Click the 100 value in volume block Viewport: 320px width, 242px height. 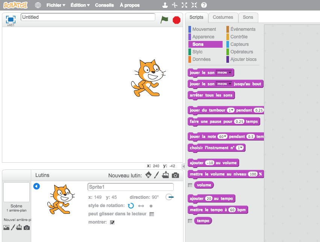point(253,174)
